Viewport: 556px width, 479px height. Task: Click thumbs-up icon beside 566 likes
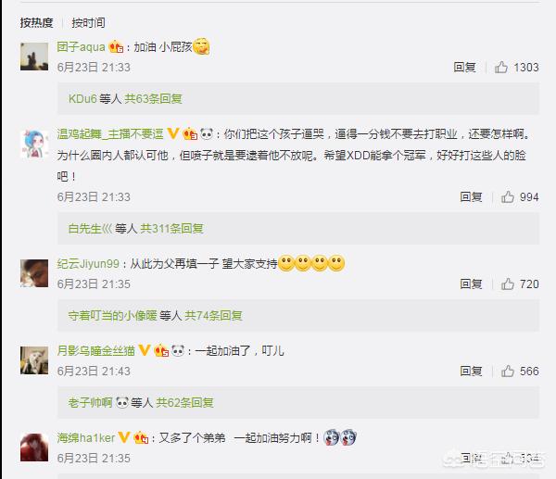pyautogui.click(x=508, y=371)
